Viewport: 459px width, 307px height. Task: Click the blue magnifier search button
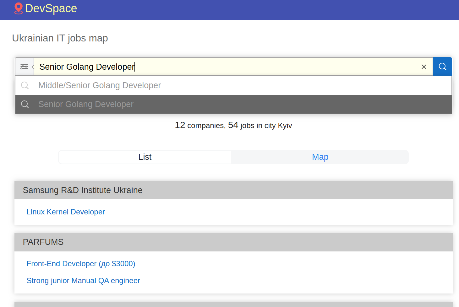[442, 67]
